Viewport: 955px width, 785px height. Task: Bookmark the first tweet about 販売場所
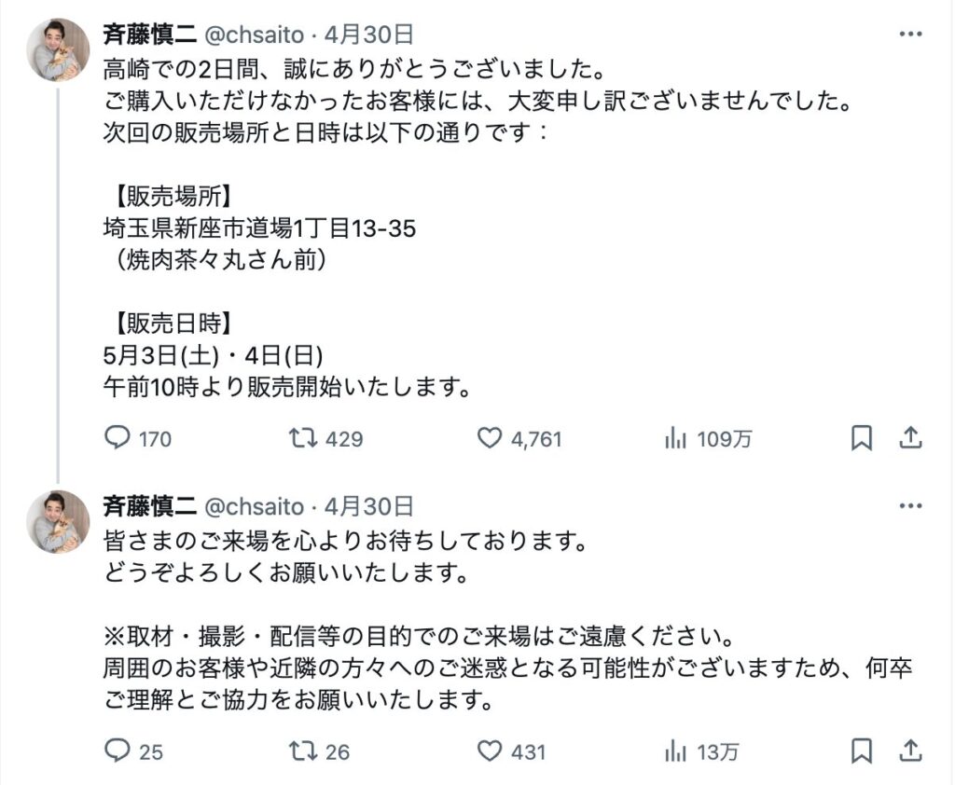tap(862, 437)
